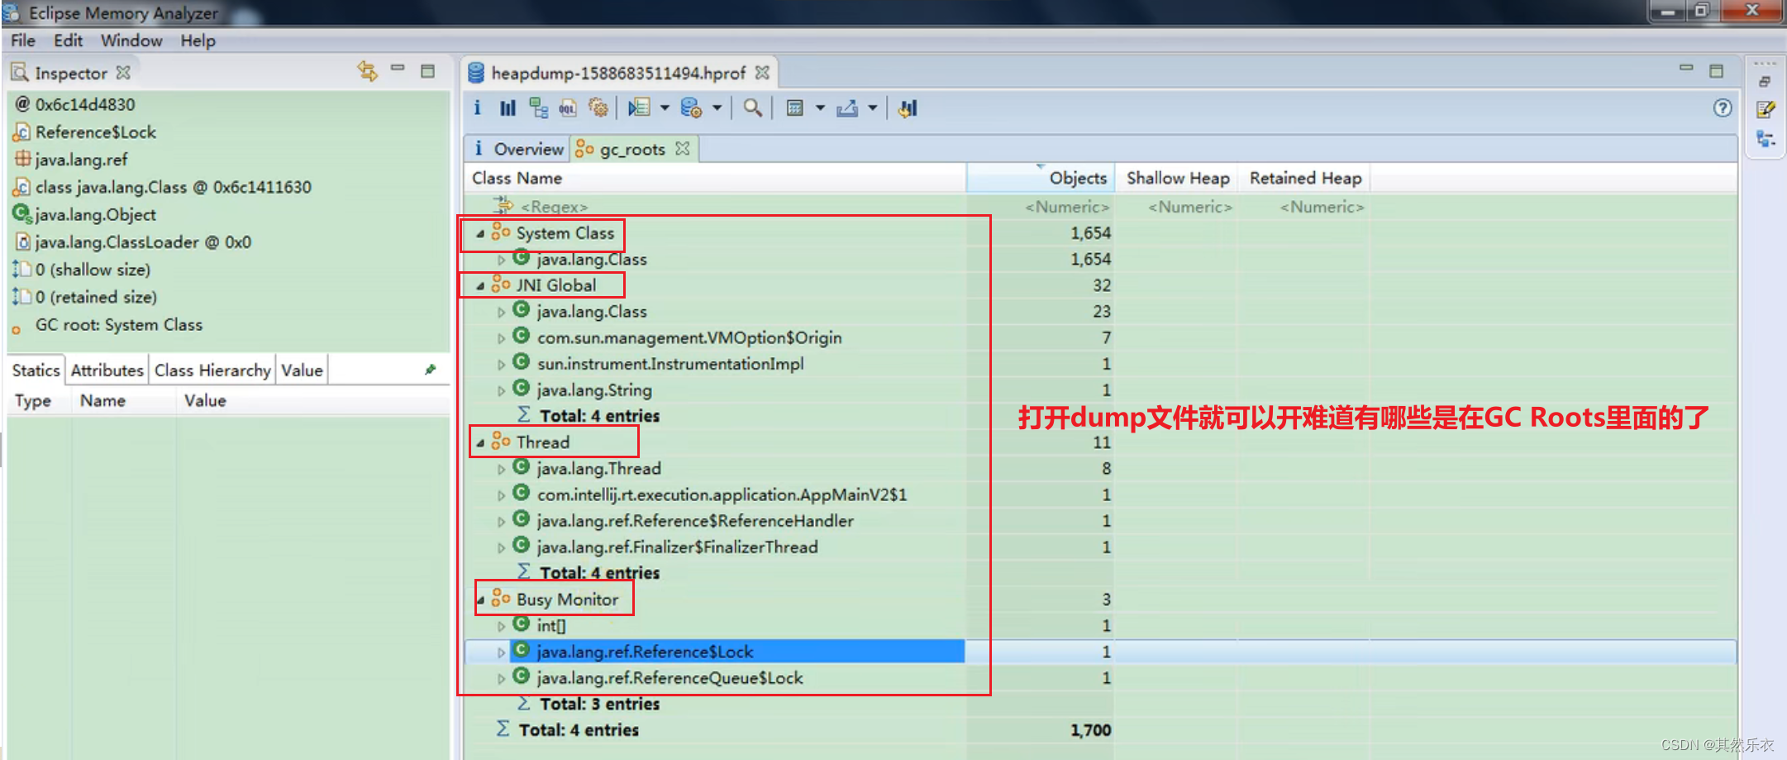Click the export result icon
The image size is (1787, 760).
pos(849,108)
